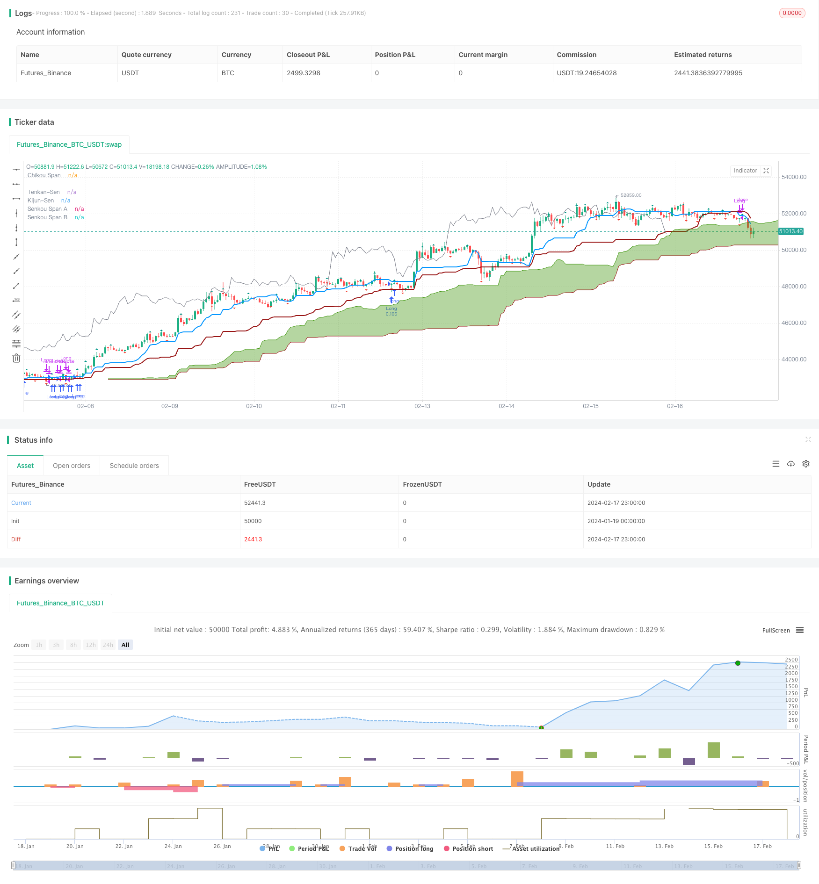The width and height of the screenshot is (819, 884).
Task: Click the Senkou Span B legend label
Action: tap(47, 217)
